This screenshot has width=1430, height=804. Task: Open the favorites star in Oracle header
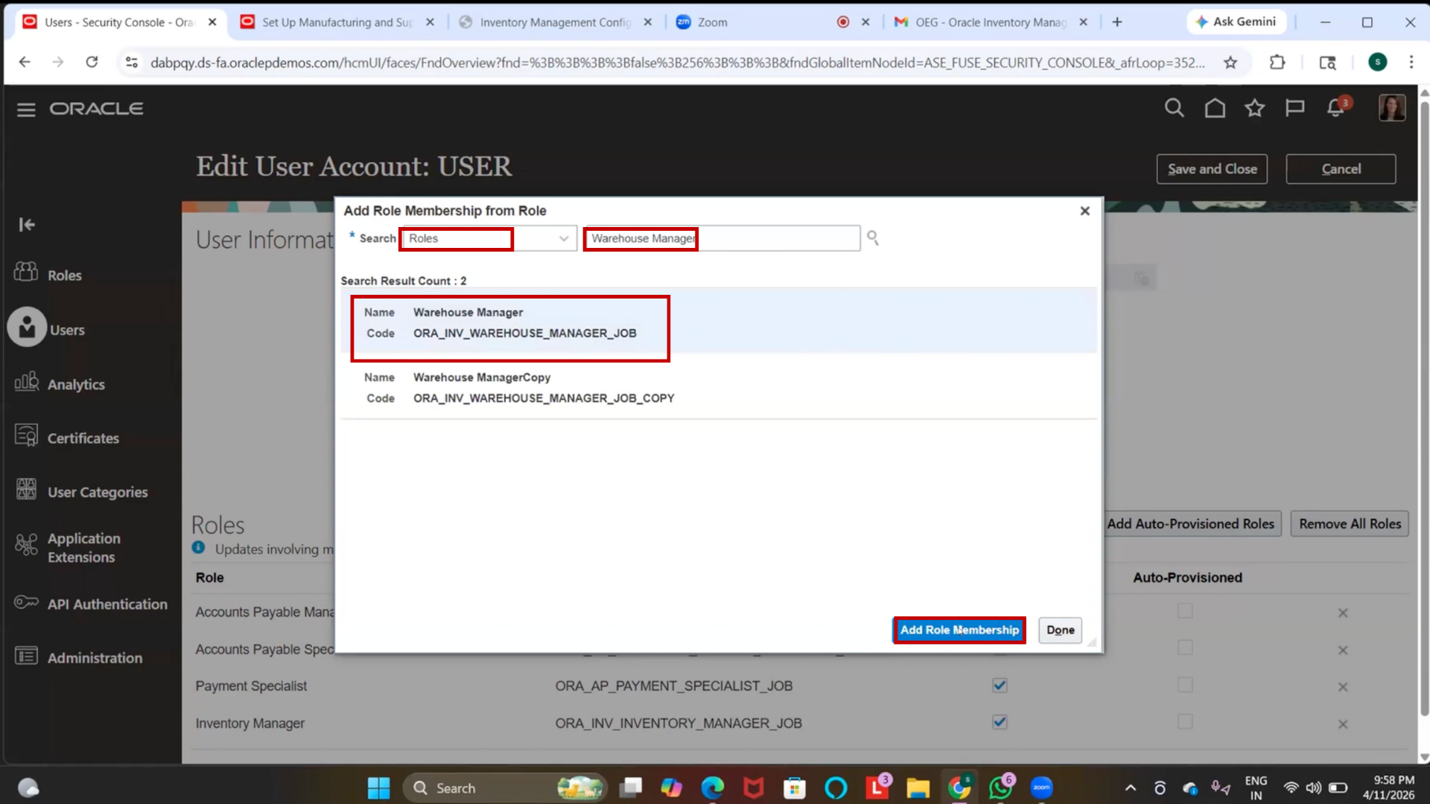(1255, 108)
